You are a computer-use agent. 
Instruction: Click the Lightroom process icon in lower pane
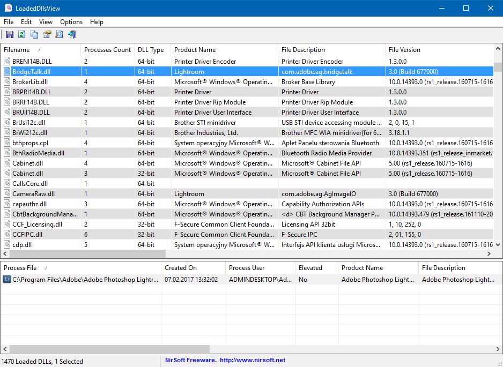pyautogui.click(x=7, y=280)
